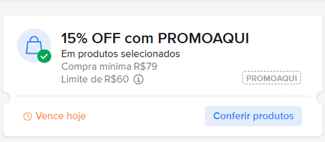The width and height of the screenshot is (325, 142).
Task: Click the green checkmark badge
Action: [44, 57]
